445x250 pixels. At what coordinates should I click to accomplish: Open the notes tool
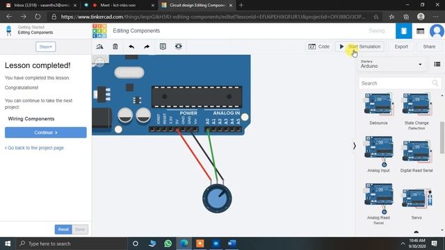click(x=163, y=47)
